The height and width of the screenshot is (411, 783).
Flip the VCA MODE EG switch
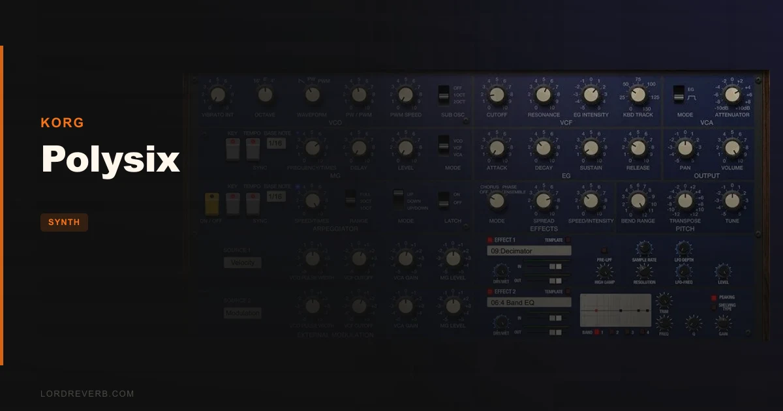pos(679,95)
